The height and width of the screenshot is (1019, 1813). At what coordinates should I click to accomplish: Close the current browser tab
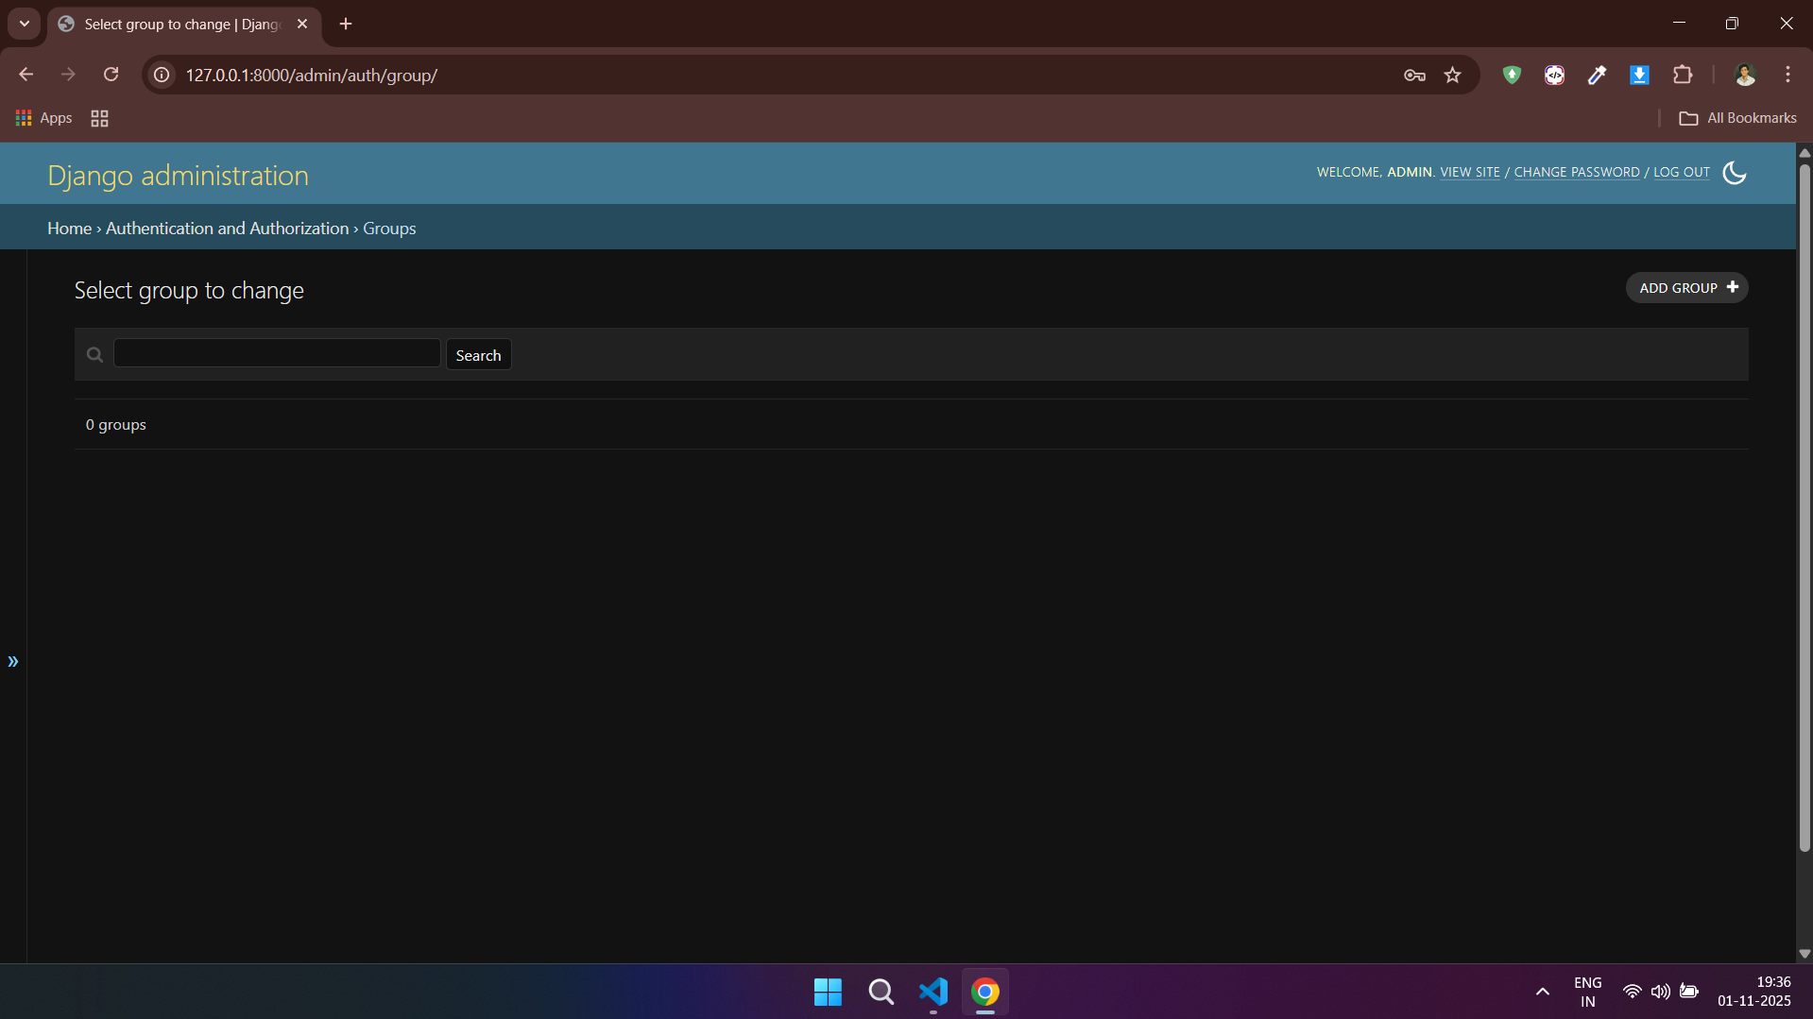[x=302, y=25]
